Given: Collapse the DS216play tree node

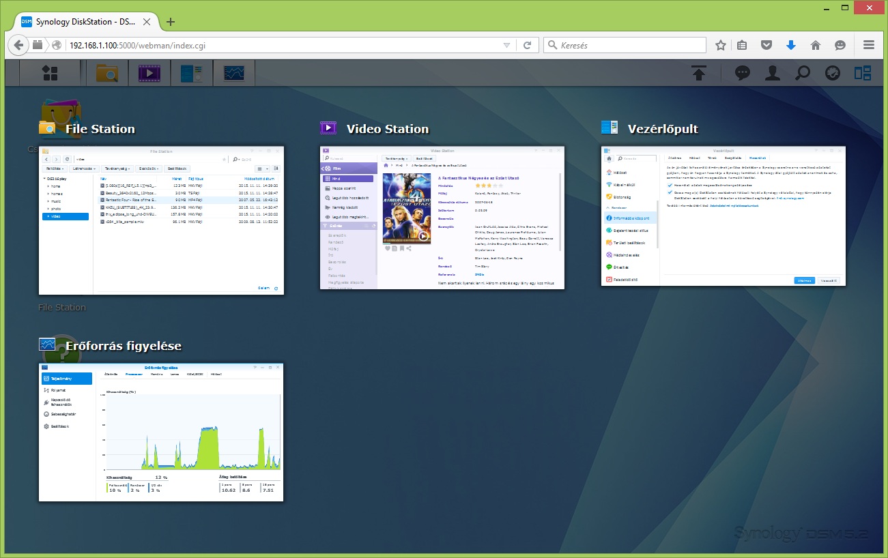Looking at the screenshot, I should pos(44,179).
